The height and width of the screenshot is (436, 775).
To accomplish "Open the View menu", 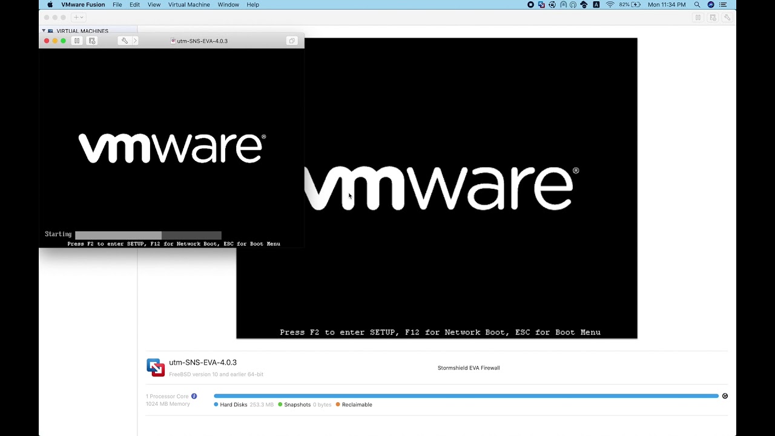I will tap(154, 5).
